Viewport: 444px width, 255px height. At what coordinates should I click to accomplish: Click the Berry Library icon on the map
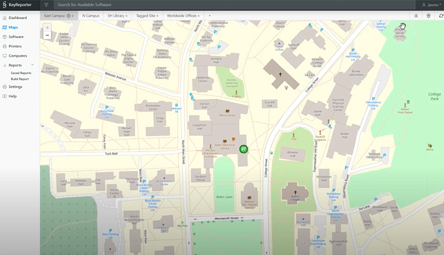pos(227,111)
